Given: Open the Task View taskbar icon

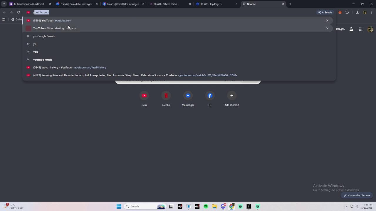Looking at the screenshot, I should [171, 206].
